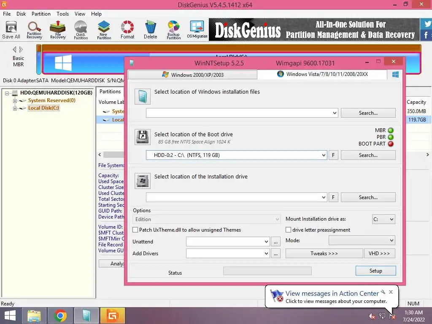Screen dimensions: 432x324
Task: Expand System Reserved tree node
Action: (15, 101)
